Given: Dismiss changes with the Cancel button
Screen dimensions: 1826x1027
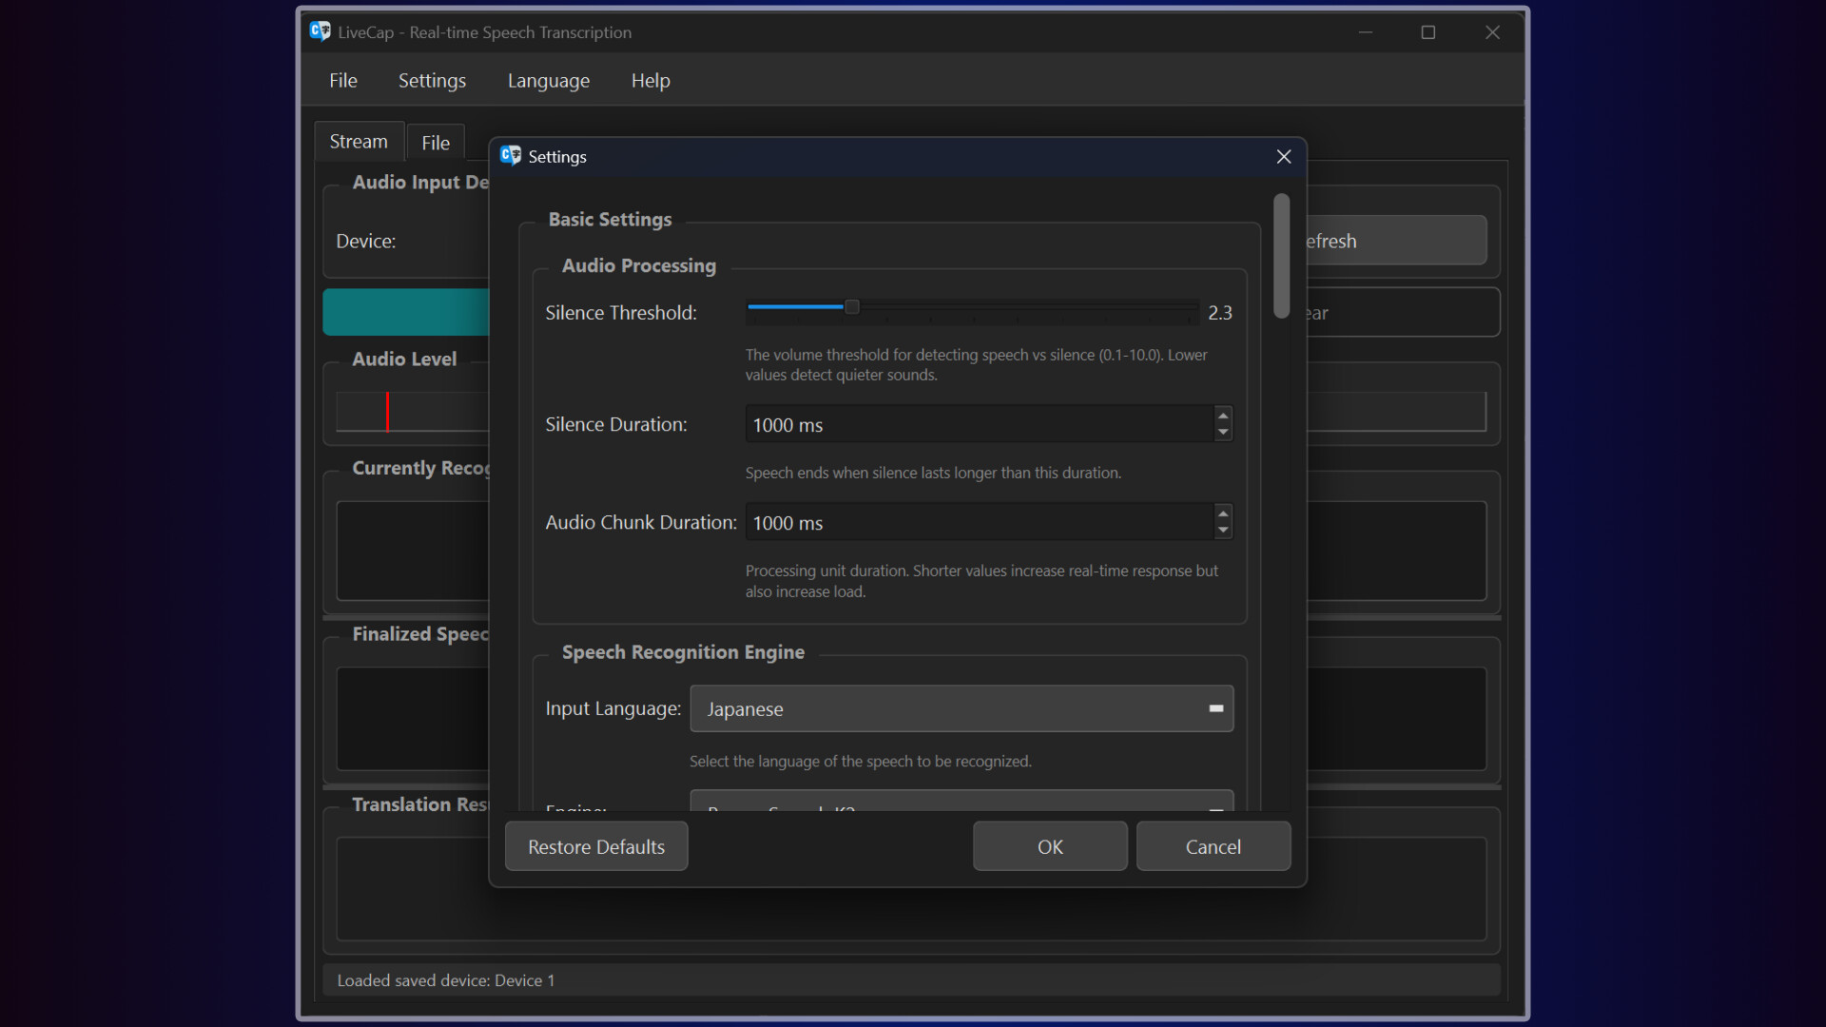Looking at the screenshot, I should click(1213, 846).
